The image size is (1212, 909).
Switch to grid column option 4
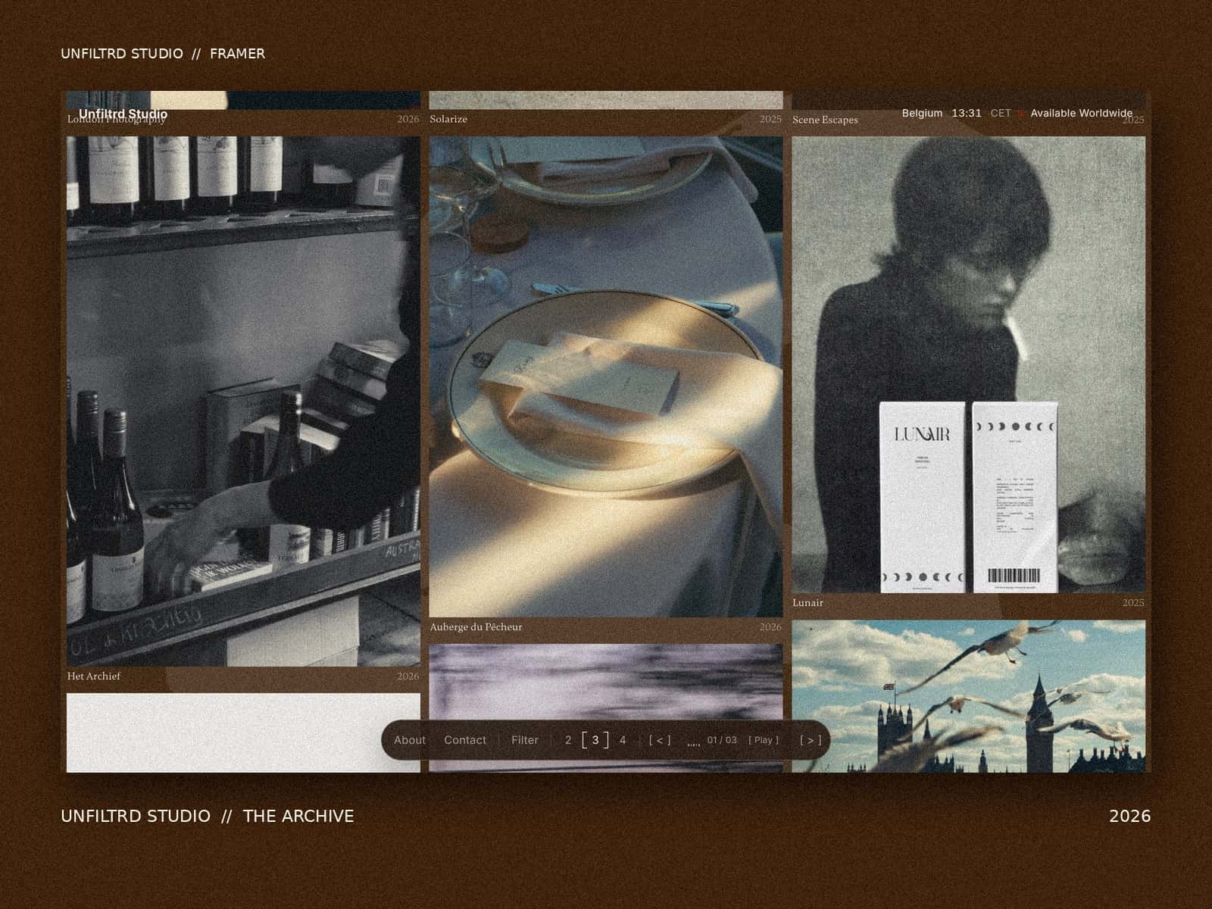point(623,740)
